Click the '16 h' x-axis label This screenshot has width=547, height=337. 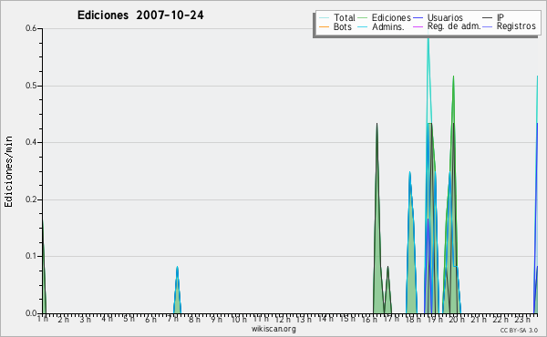pos(369,319)
